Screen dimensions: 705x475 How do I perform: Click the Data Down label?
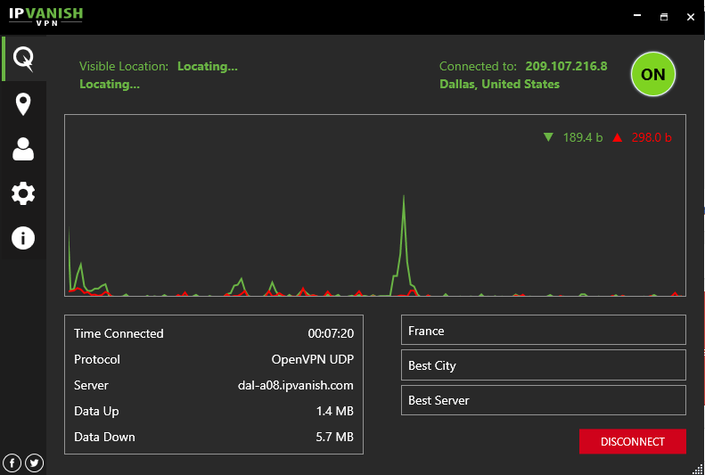[x=104, y=437]
